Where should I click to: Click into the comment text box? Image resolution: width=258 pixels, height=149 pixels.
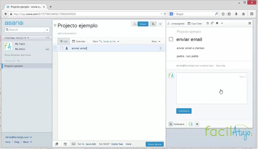(206, 89)
